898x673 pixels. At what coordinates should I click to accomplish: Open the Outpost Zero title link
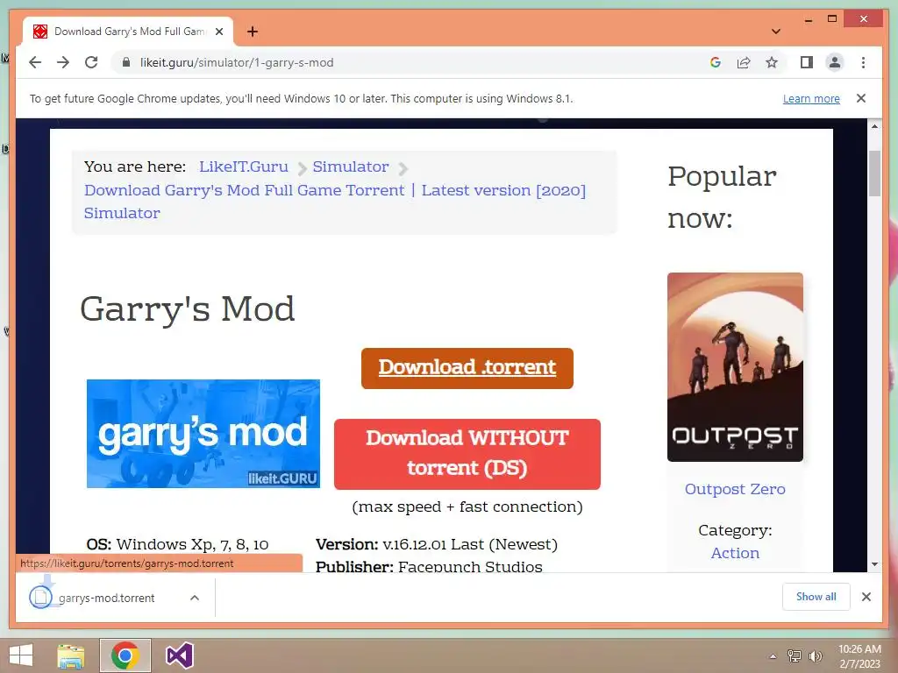coord(735,489)
